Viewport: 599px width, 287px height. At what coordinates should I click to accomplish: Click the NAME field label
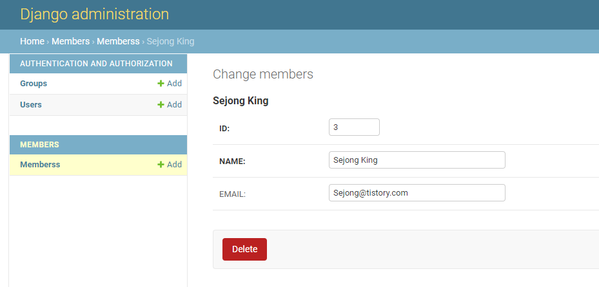click(232, 162)
